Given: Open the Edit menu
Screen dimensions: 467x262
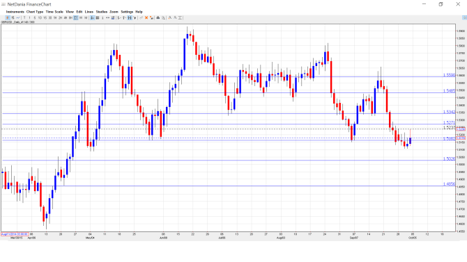Looking at the screenshot, I should click(x=79, y=12).
